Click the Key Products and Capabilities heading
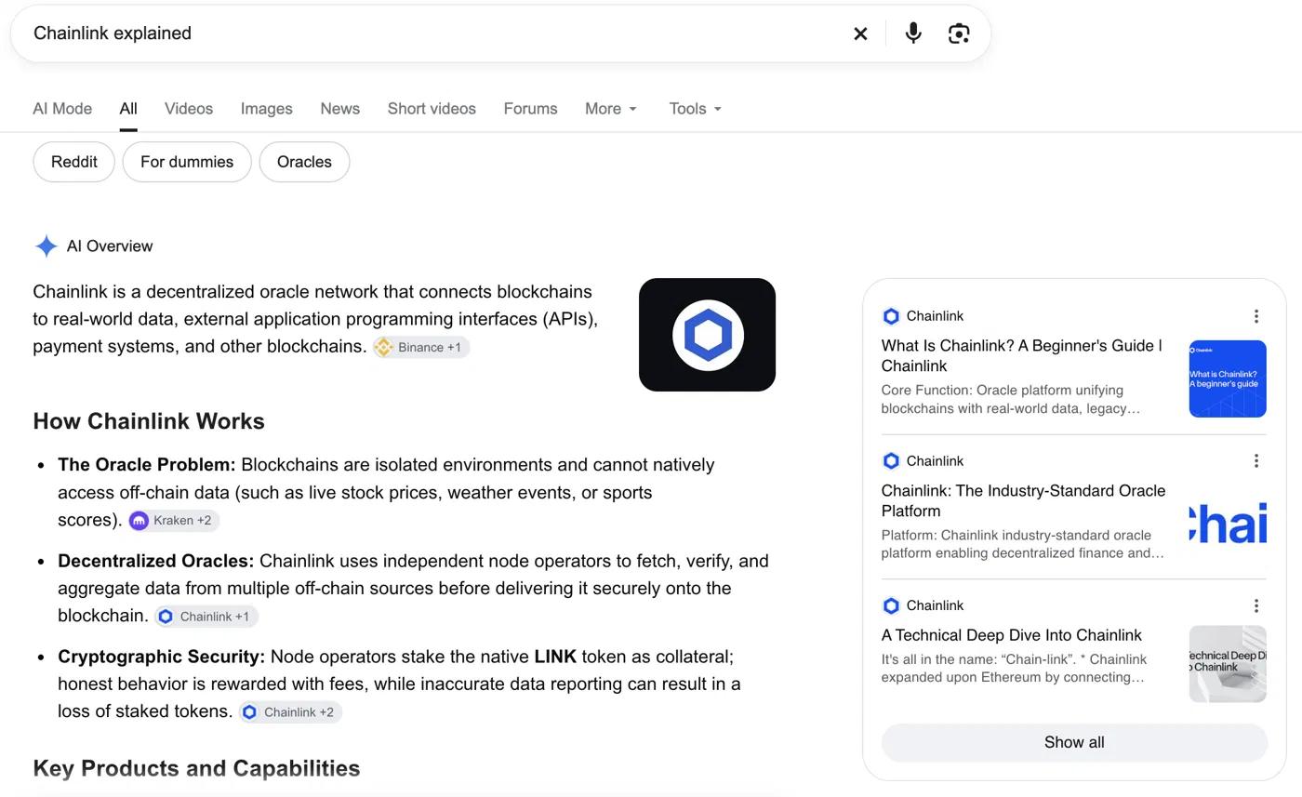The image size is (1302, 797). click(196, 769)
